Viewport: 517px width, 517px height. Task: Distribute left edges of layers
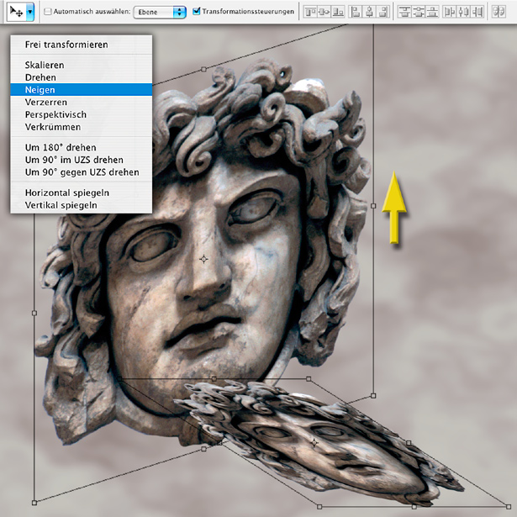450,13
